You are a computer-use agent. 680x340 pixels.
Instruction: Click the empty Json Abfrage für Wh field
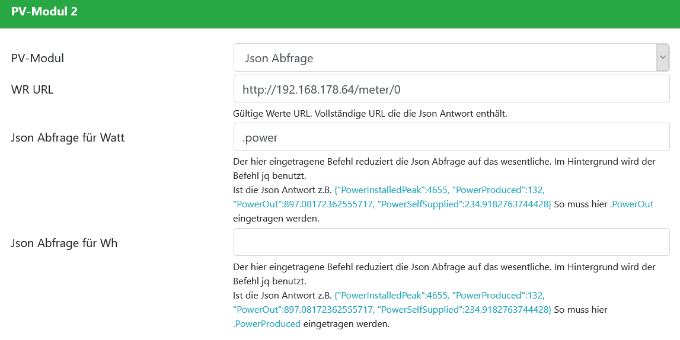point(451,242)
